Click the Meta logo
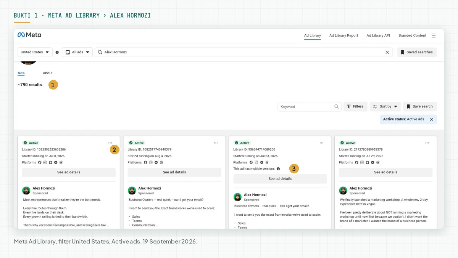The height and width of the screenshot is (258, 458). tap(29, 35)
